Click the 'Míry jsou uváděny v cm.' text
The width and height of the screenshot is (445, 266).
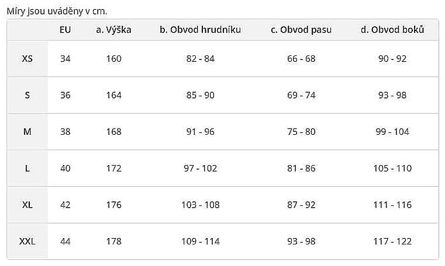coord(57,10)
